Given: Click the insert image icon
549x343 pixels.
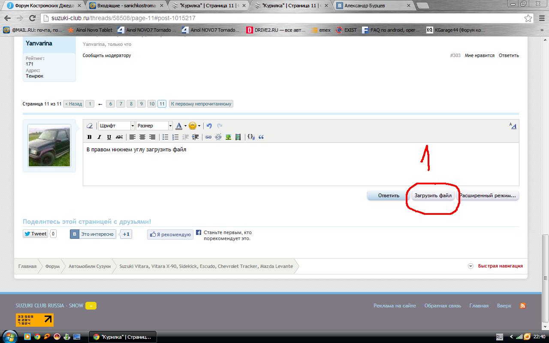Looking at the screenshot, I should (228, 137).
